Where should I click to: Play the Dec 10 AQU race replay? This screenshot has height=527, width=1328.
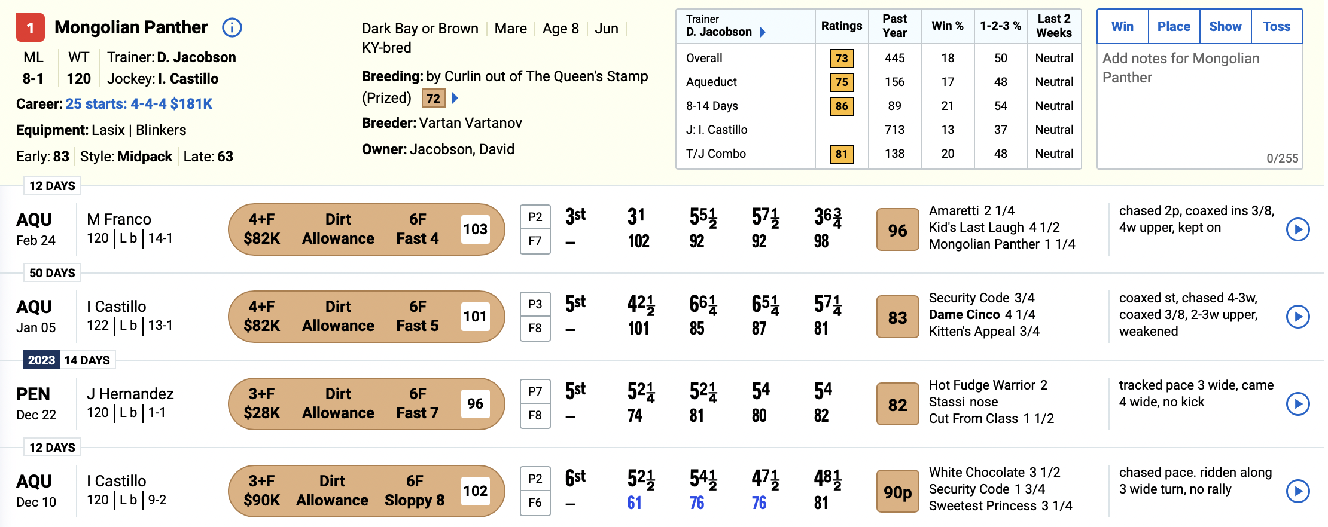point(1298,491)
